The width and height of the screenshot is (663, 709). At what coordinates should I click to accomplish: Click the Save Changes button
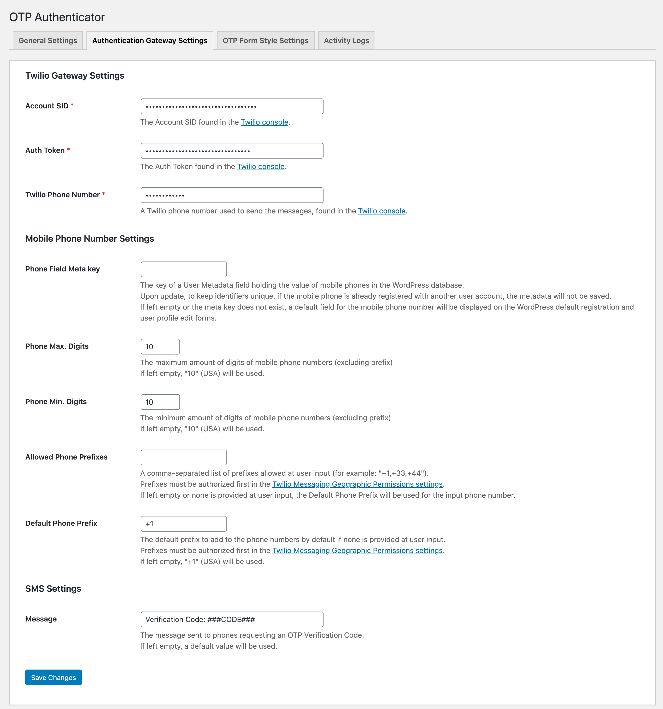(54, 677)
